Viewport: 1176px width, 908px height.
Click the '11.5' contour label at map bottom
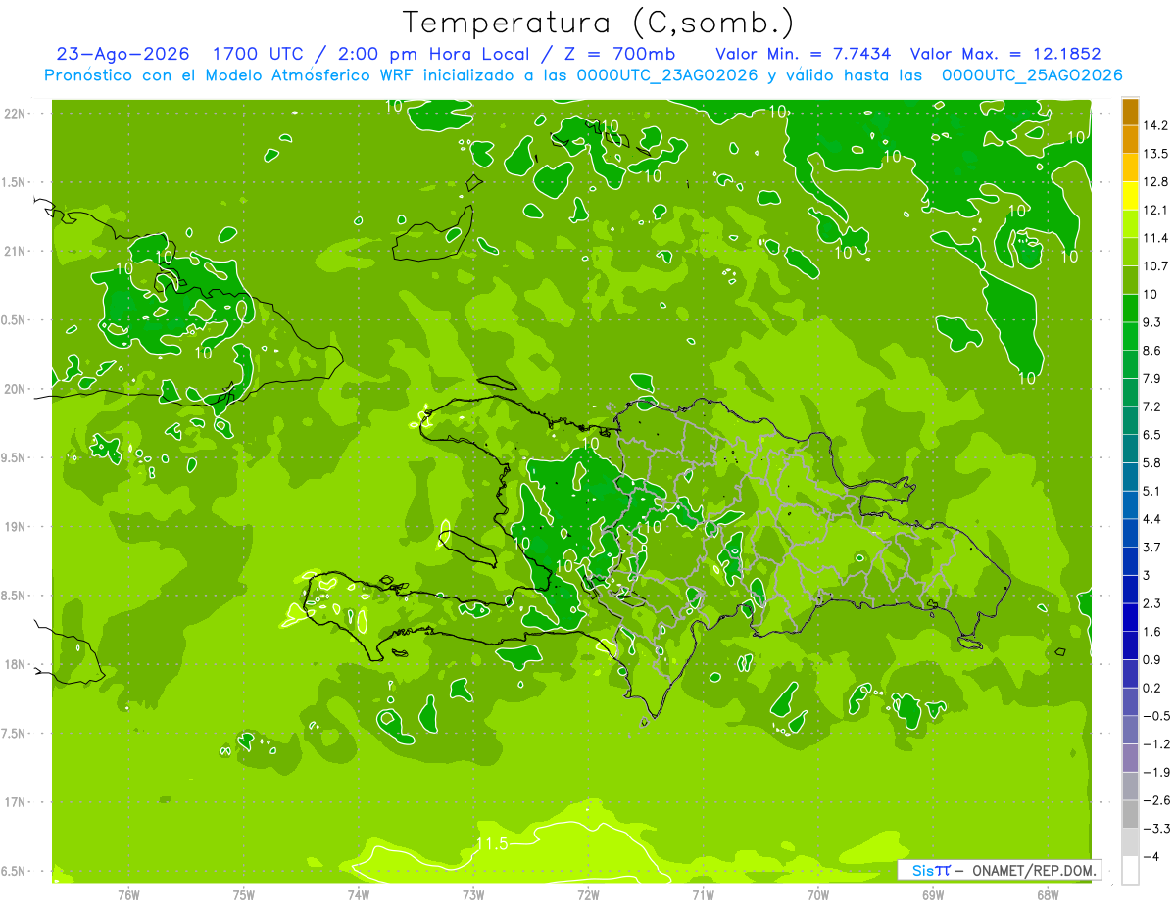[x=492, y=843]
